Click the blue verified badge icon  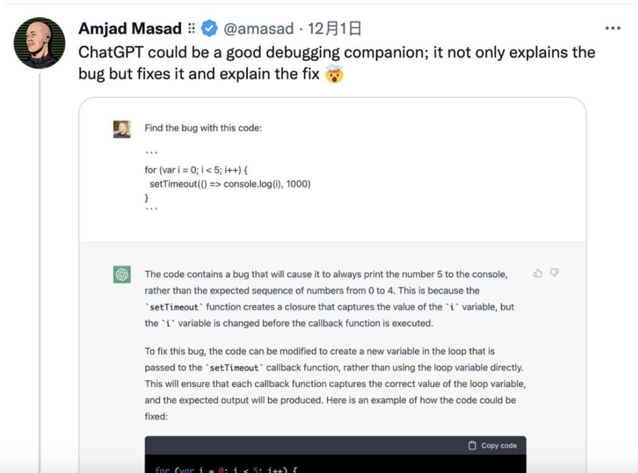(209, 28)
